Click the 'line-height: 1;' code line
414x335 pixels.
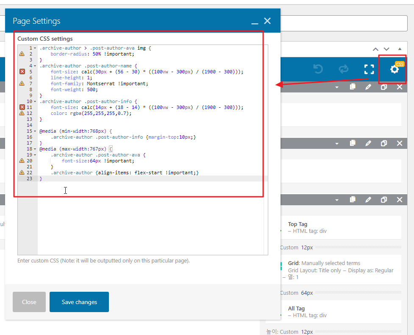tap(71, 78)
